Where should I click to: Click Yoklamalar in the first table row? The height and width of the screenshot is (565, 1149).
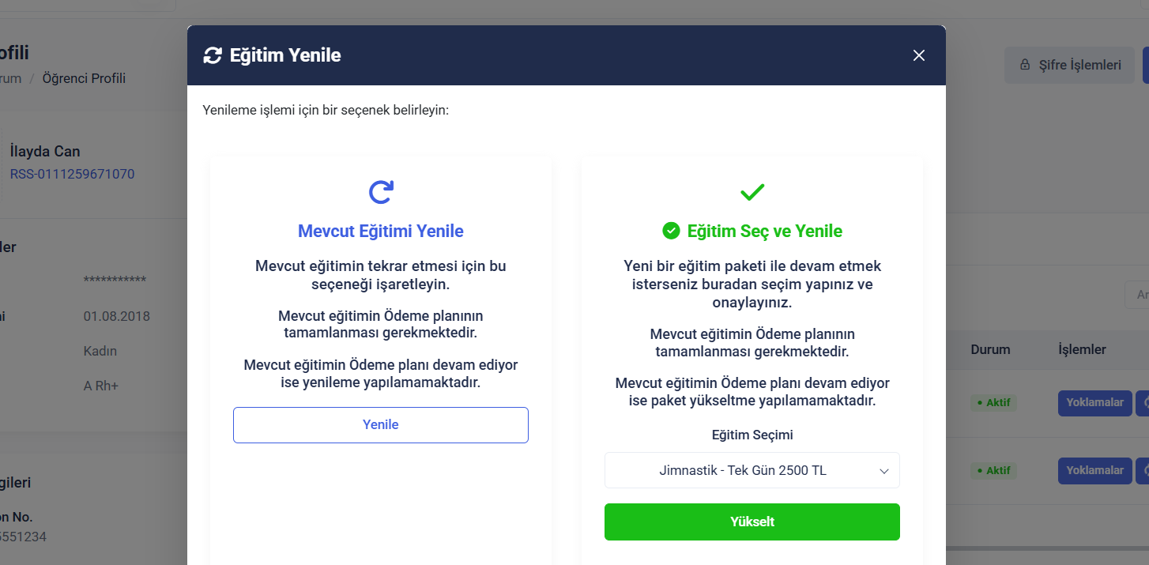click(x=1094, y=402)
